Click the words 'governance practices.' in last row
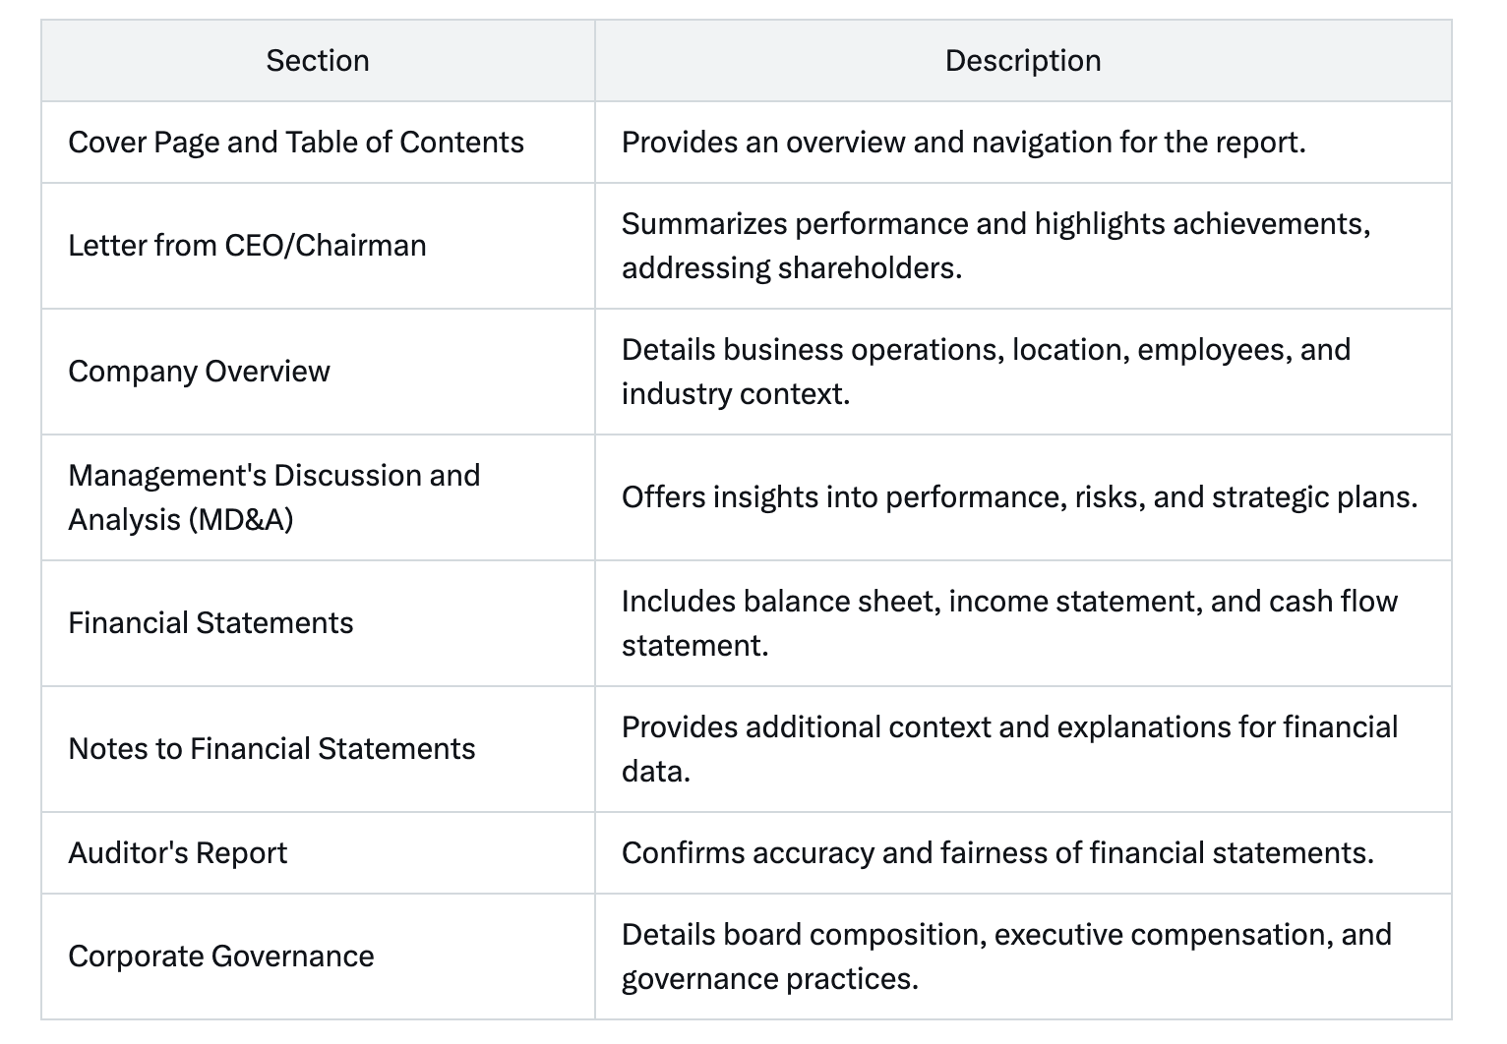 pyautogui.click(x=770, y=979)
